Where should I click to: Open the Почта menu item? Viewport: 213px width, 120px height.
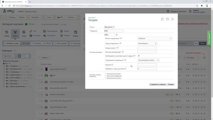tap(49, 17)
